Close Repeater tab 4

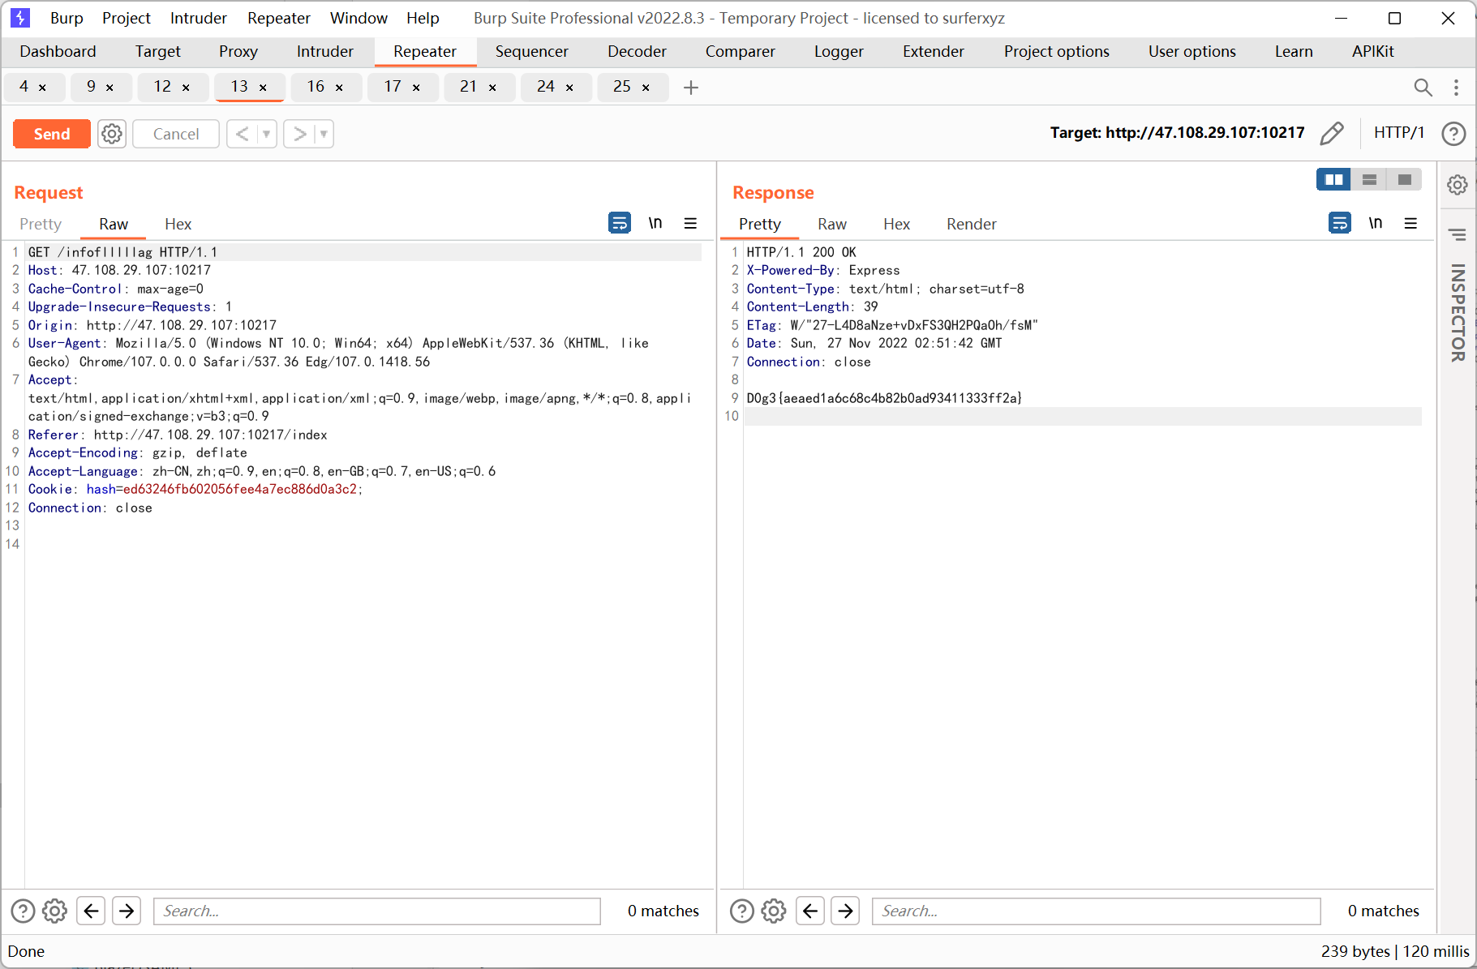point(42,87)
